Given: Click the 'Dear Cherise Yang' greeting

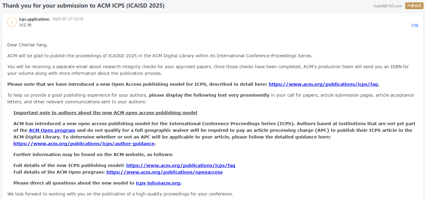Looking at the screenshot, I should pos(28,45).
